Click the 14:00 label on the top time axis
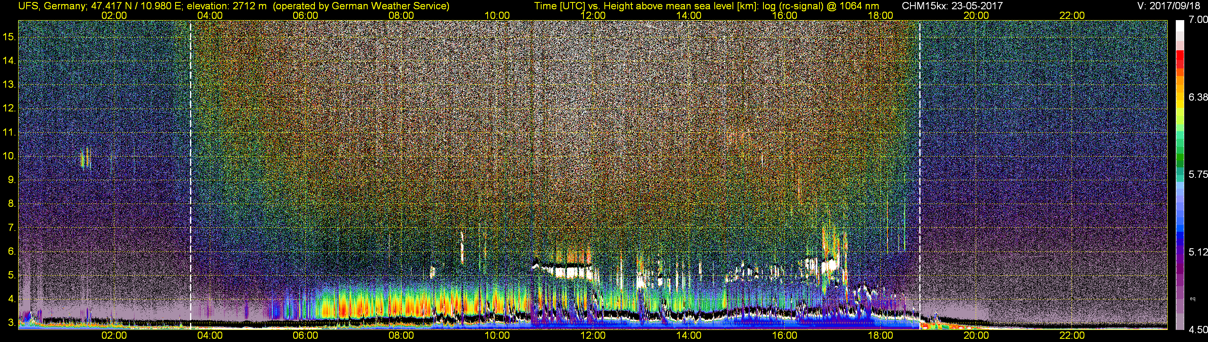Screen dimensions: 1208x342 coord(689,15)
